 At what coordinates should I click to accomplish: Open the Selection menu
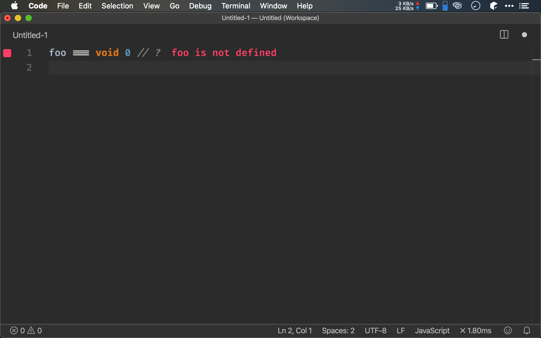tap(117, 6)
